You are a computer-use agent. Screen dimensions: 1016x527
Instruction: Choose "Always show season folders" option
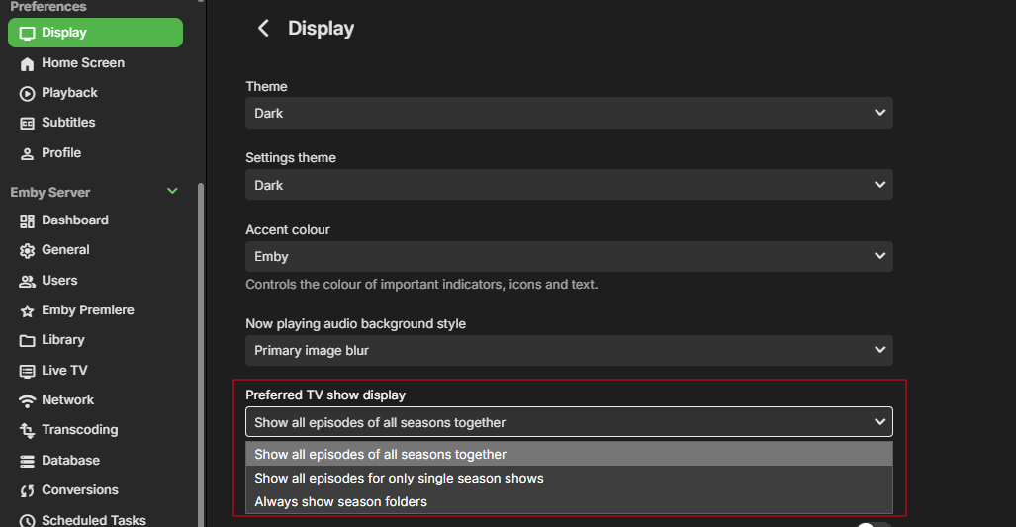340,501
